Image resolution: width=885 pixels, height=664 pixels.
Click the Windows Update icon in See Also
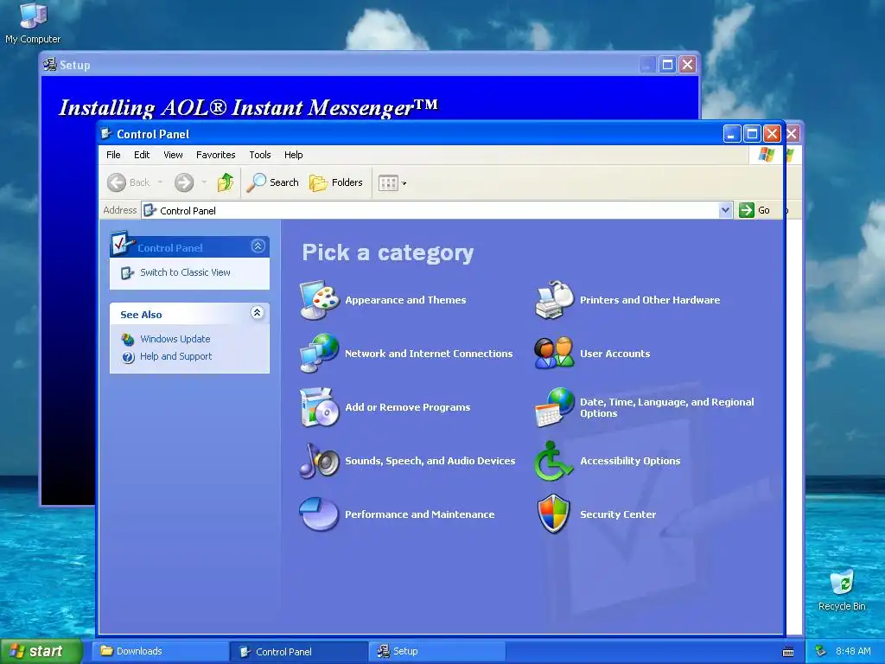coord(128,339)
